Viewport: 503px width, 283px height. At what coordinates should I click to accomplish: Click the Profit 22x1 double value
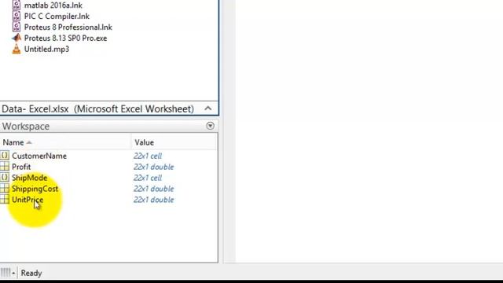(x=154, y=167)
